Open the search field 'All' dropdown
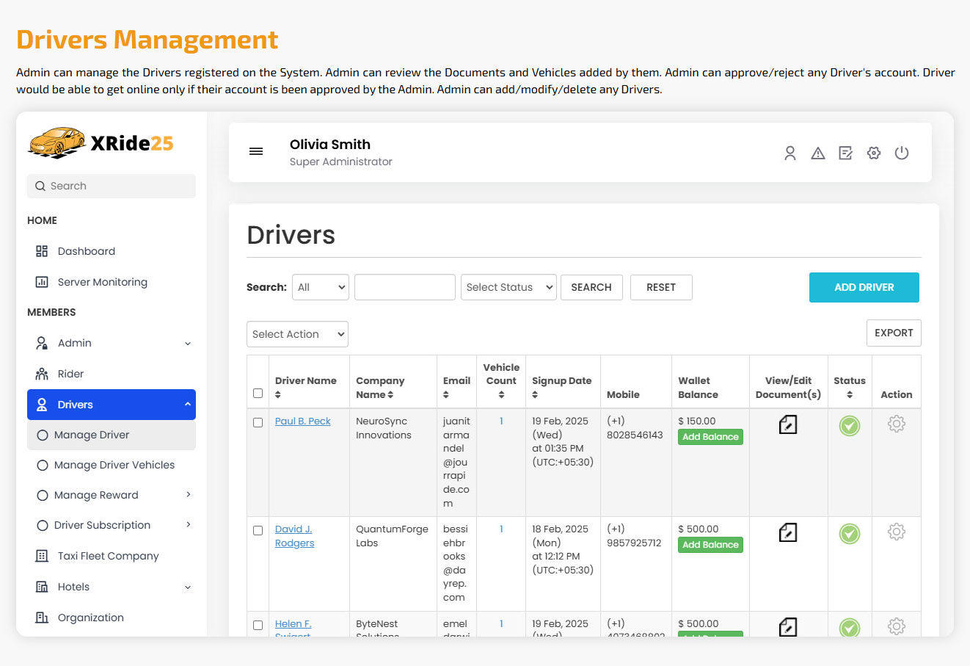 pyautogui.click(x=321, y=287)
